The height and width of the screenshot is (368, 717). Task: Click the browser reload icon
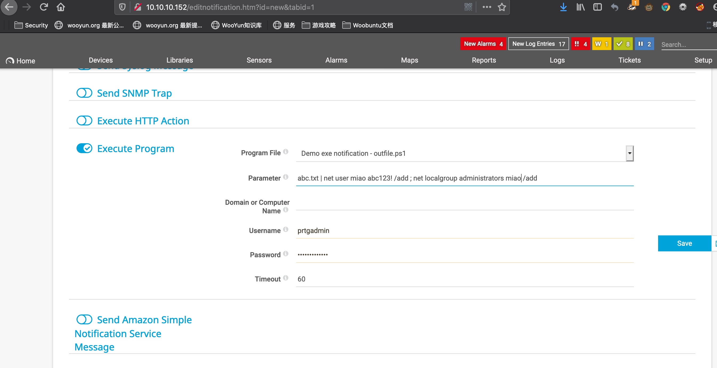[x=44, y=7]
